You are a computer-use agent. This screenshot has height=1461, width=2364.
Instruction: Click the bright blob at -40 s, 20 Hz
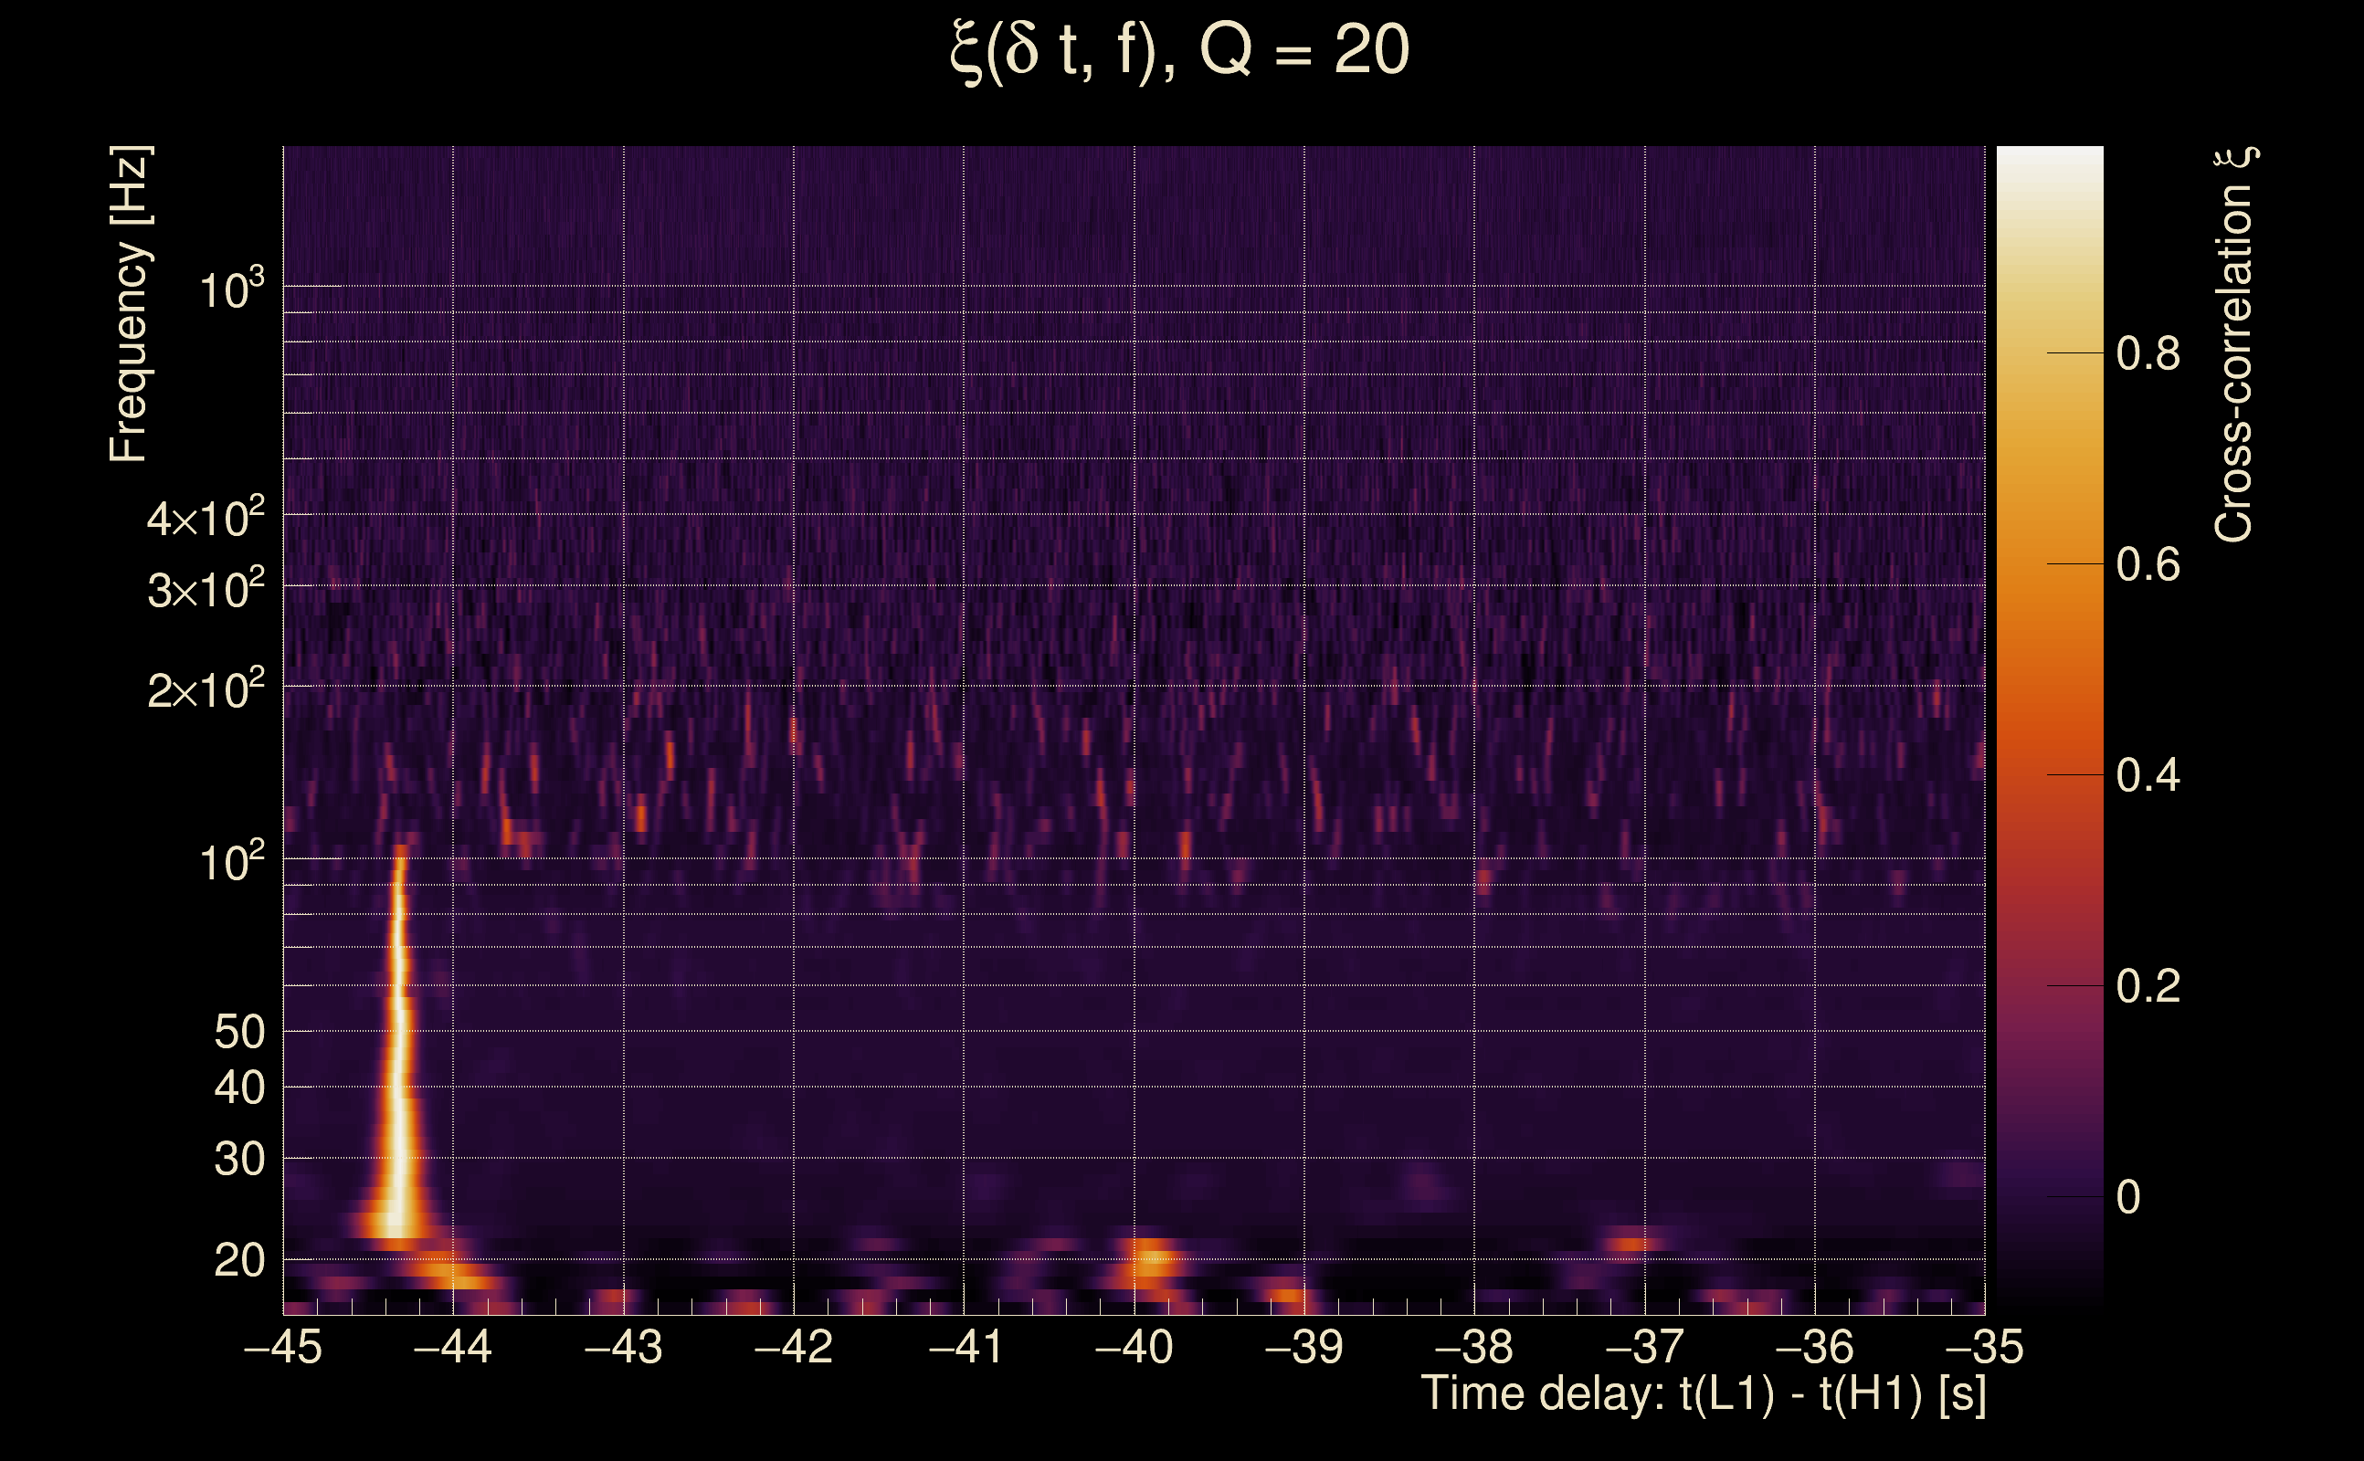point(1152,1260)
